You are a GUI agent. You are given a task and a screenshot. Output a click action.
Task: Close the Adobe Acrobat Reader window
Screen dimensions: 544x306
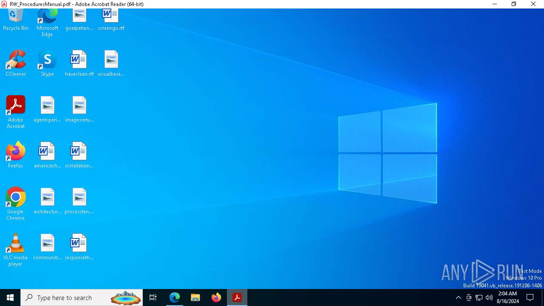[x=533, y=4]
